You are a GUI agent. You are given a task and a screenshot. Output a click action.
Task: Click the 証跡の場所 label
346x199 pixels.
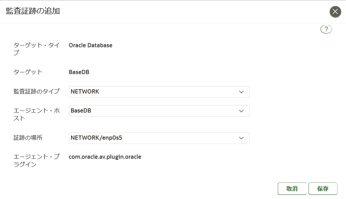[x=28, y=138]
